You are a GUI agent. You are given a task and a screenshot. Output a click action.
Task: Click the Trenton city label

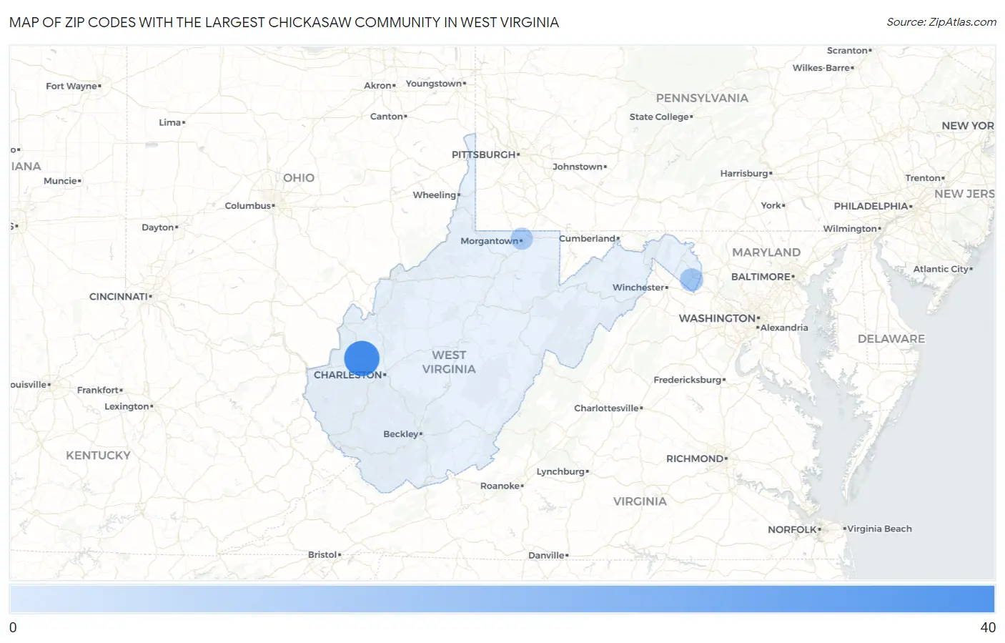923,178
